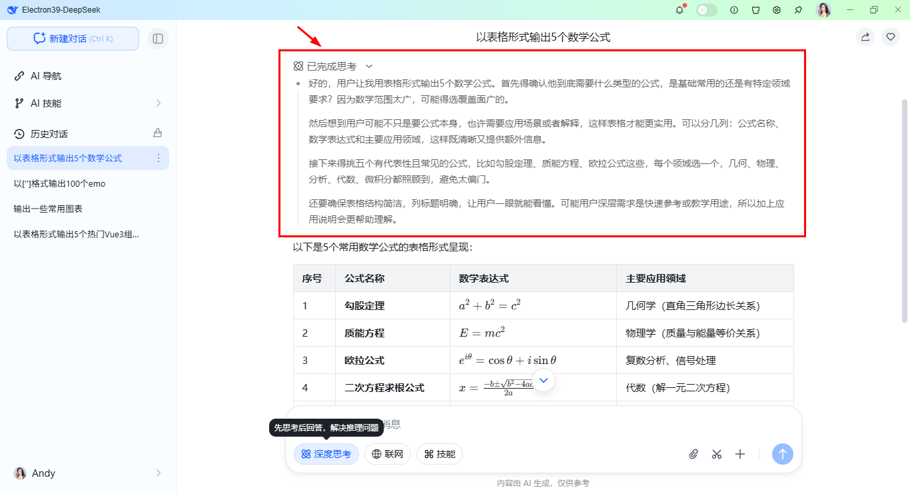Open the notification bell
The image size is (910, 492).
tap(679, 9)
